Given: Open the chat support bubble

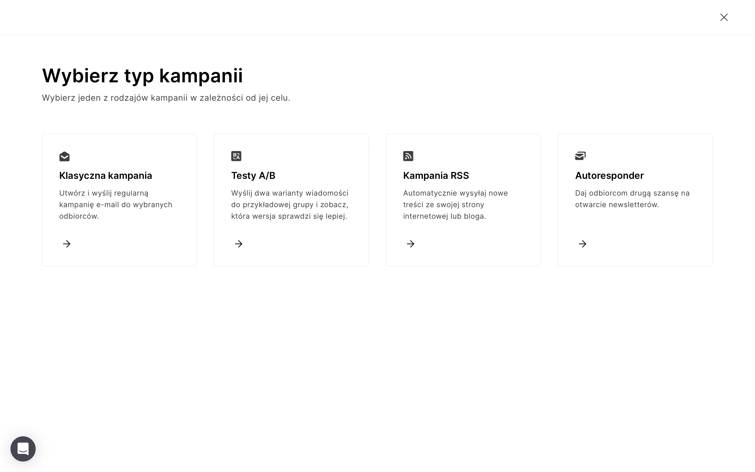Looking at the screenshot, I should point(23,449).
